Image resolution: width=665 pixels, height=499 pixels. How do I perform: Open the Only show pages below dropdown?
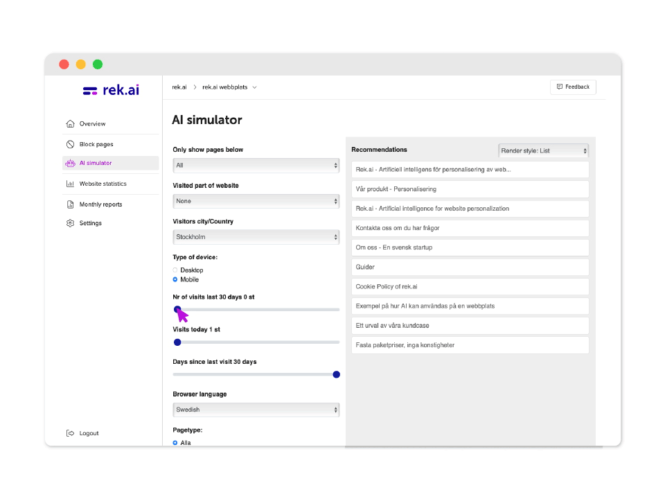[256, 166]
